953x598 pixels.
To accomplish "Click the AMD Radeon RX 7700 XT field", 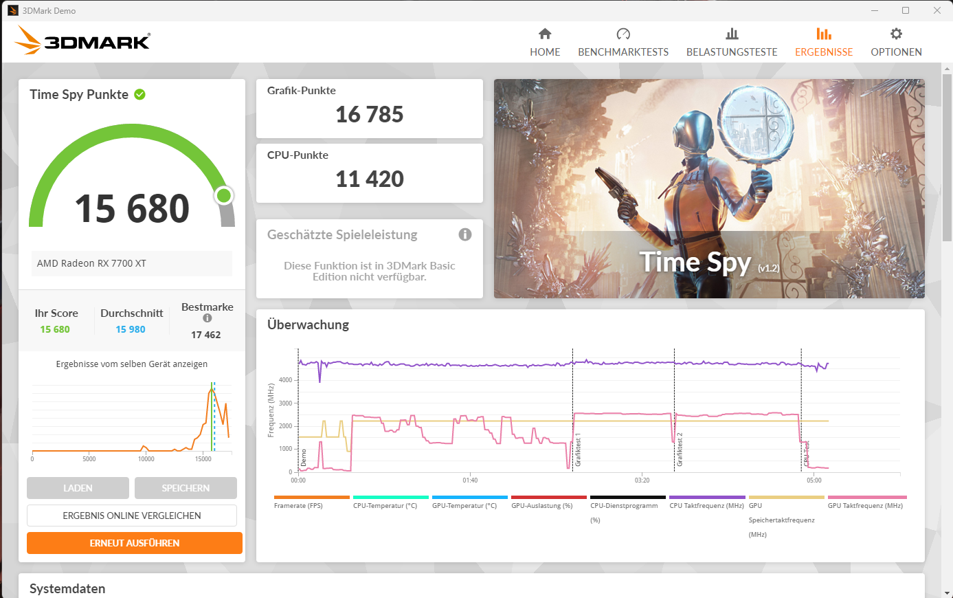I will tap(132, 263).
